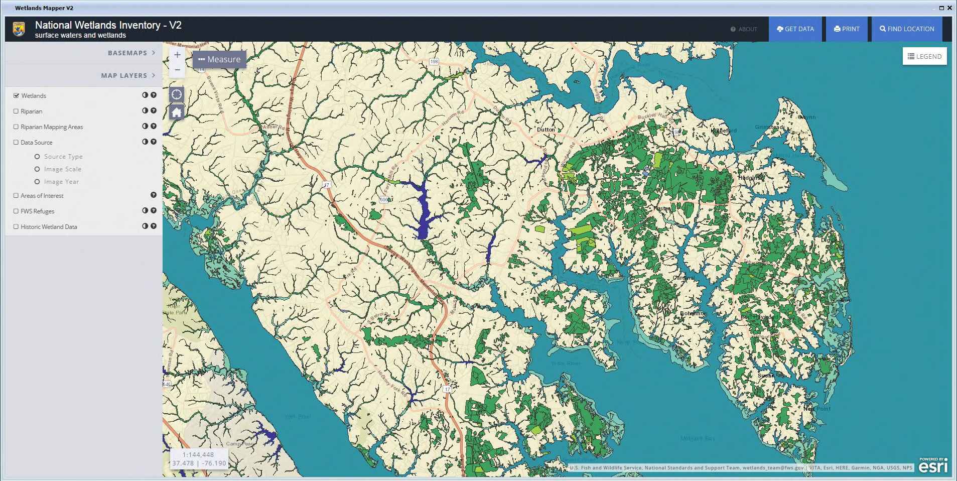Zoom out of the map
Screen dimensions: 957x481
click(x=177, y=70)
